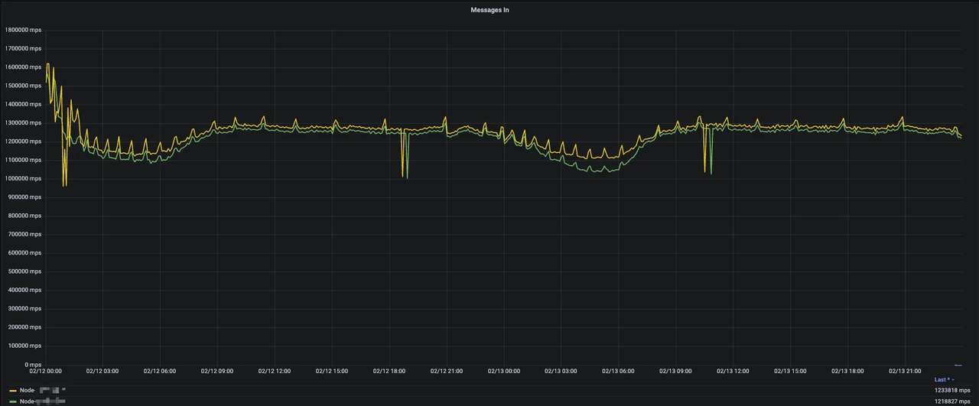The height and width of the screenshot is (406, 979).
Task: Toggle the green Node series in legend
Action: pyautogui.click(x=43, y=401)
